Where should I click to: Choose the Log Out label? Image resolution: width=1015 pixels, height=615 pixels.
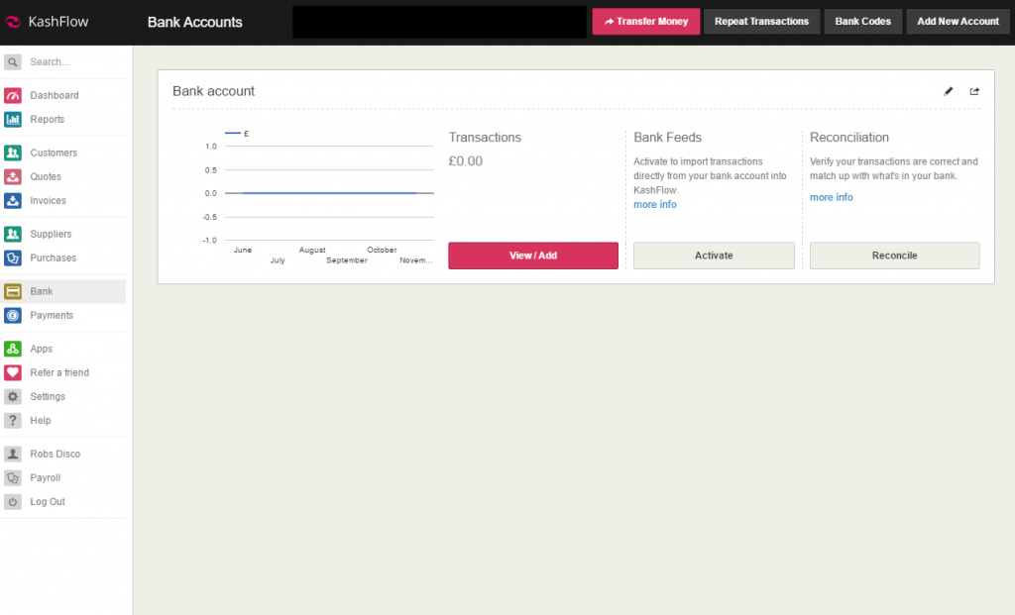pos(48,502)
